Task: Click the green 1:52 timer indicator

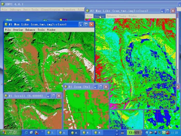Action: click(134, 132)
